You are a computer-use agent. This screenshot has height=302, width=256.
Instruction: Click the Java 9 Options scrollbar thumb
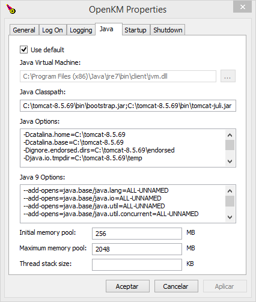click(x=230, y=201)
